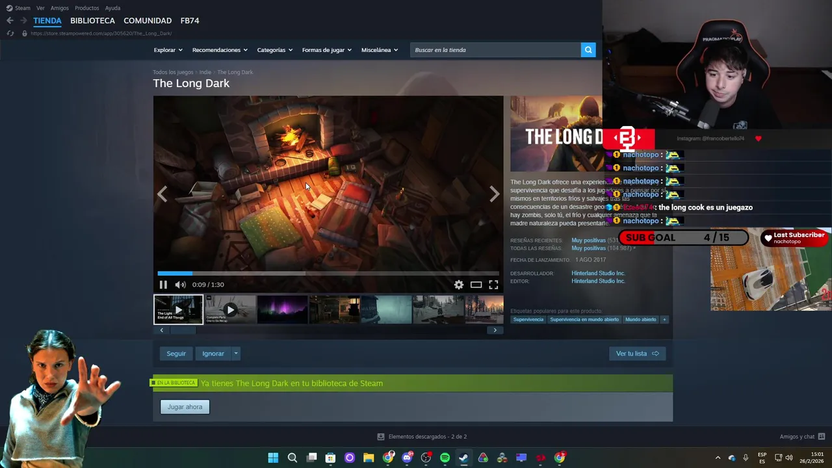Open the Productos menu
Viewport: 832px width, 468px height.
pos(87,8)
